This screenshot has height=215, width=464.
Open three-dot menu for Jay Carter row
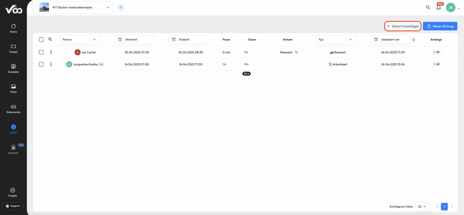(x=51, y=52)
